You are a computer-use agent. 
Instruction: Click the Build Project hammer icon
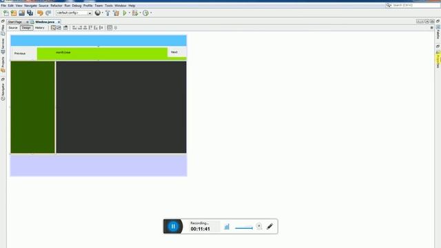107,13
